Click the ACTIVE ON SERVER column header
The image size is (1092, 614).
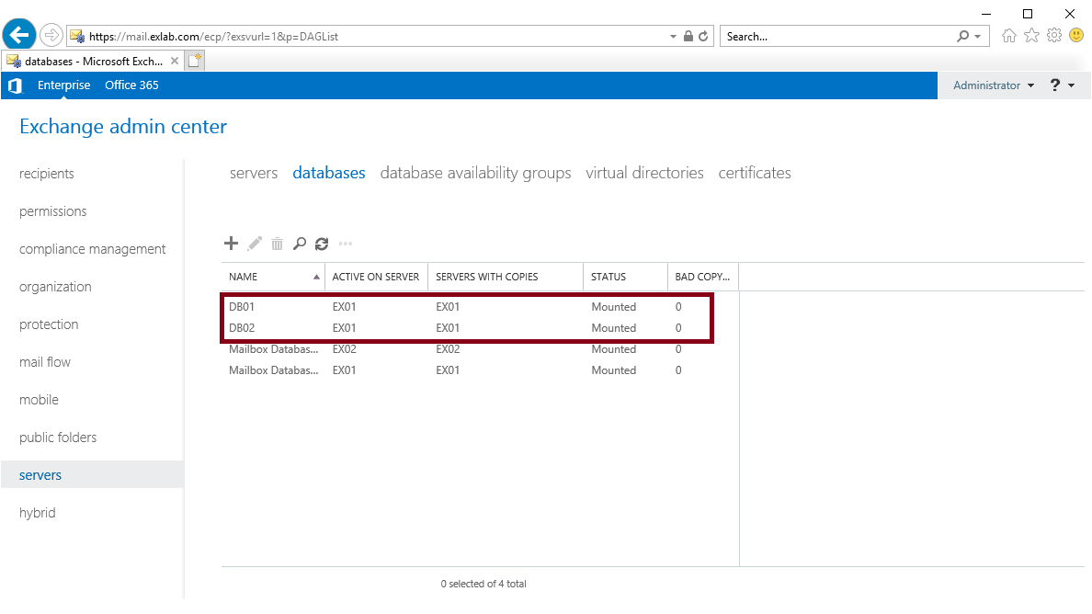376,277
